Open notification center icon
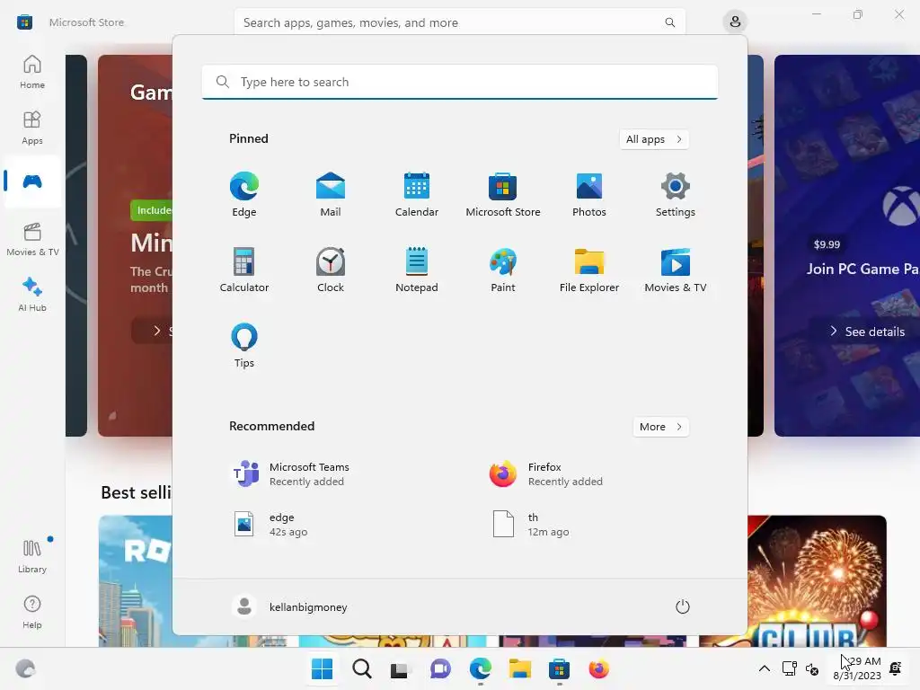The width and height of the screenshot is (920, 690). [x=896, y=668]
